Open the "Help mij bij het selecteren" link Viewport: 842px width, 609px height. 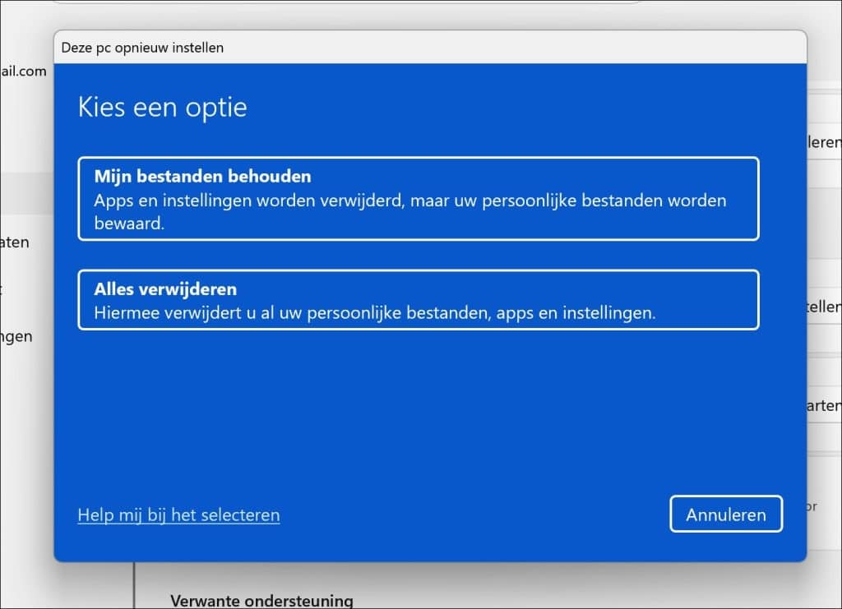point(178,514)
